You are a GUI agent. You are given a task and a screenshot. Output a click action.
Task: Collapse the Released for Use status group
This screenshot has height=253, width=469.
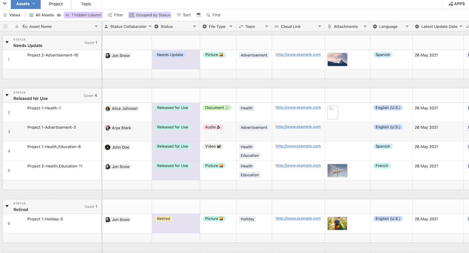tap(7, 95)
